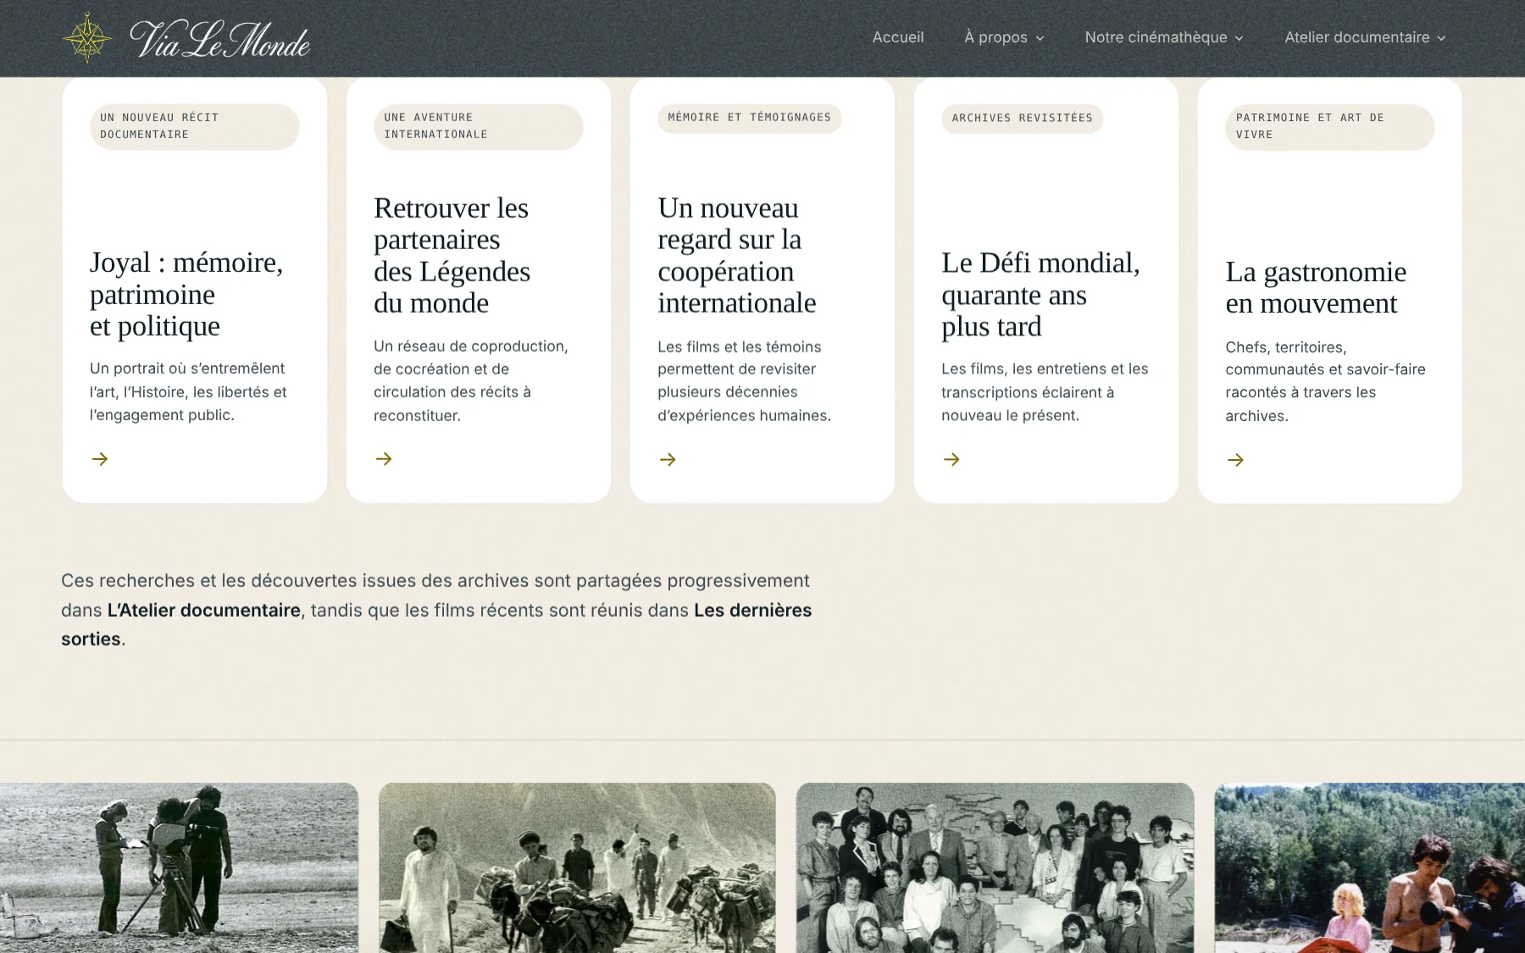This screenshot has height=953, width=1525.
Task: Expand the À propos dropdown chevron
Action: (x=1040, y=38)
